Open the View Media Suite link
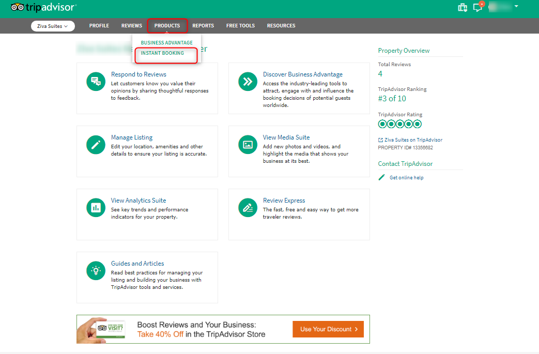Screen dimensions: 539x354 [x=286, y=137]
